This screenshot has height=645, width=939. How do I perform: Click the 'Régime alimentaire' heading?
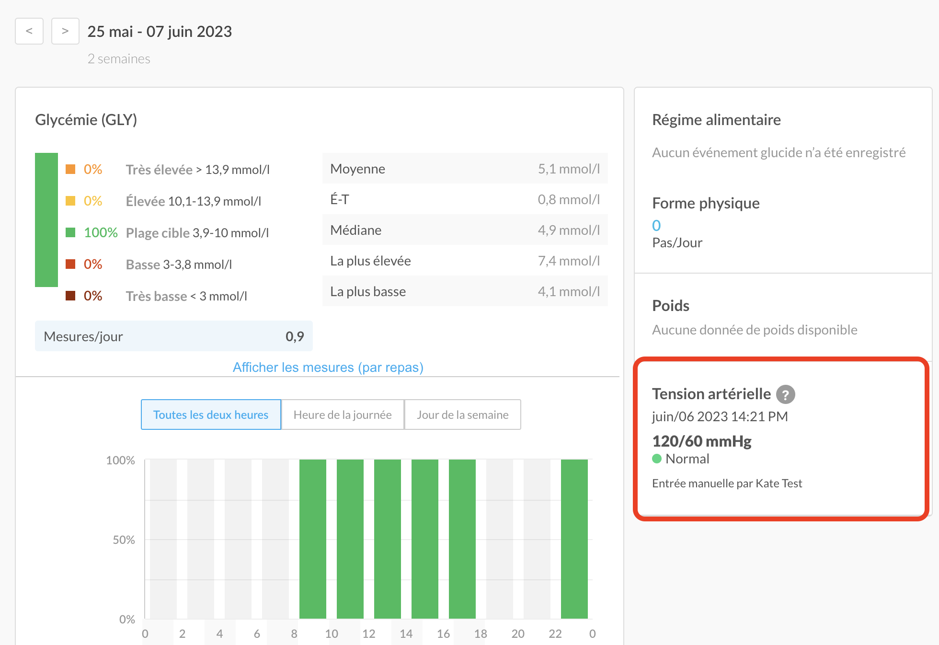[x=716, y=120]
